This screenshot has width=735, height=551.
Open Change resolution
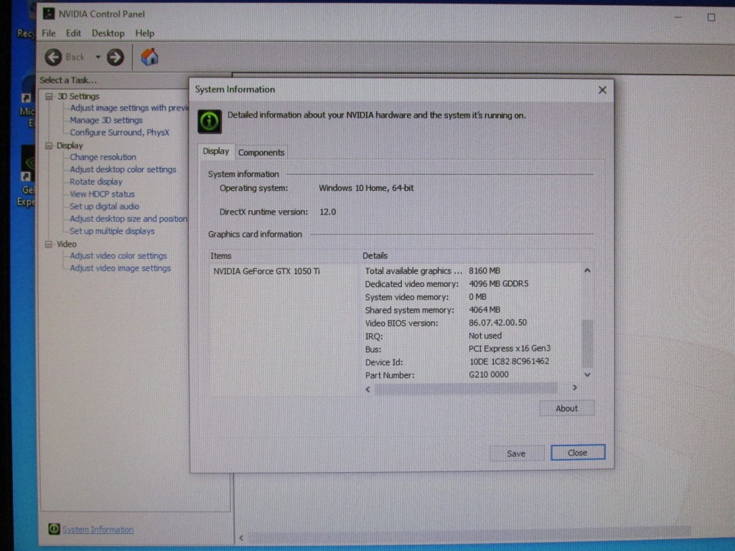103,157
